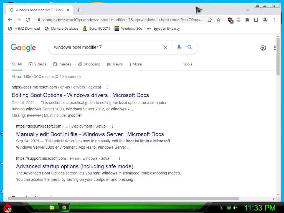Open the volume speaker tray icon
The width and height of the screenshot is (284, 213).
click(x=235, y=208)
